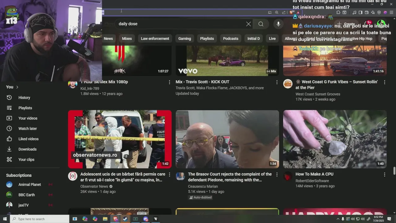Click the YouTube search input field
The image size is (396, 223).
coord(181,24)
